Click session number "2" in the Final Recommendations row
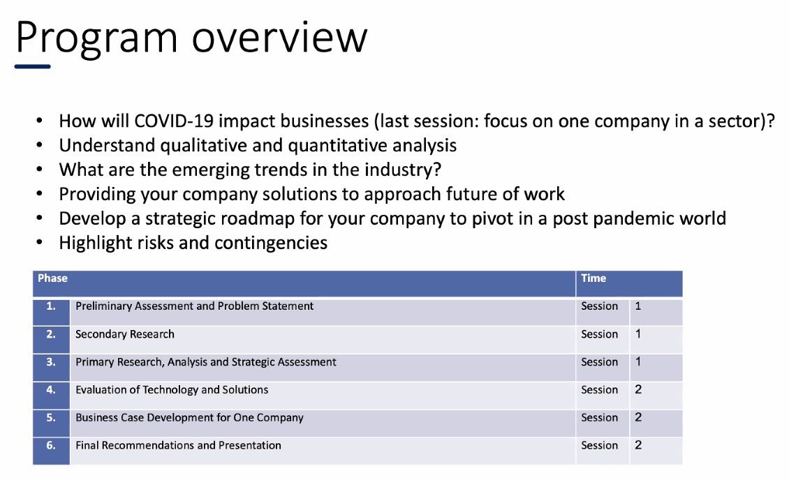Image resolution: width=789 pixels, height=480 pixels. point(638,445)
